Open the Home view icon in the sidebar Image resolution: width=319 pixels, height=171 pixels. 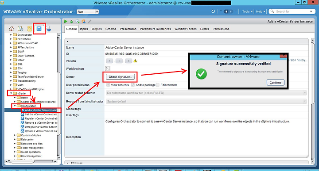12,29
